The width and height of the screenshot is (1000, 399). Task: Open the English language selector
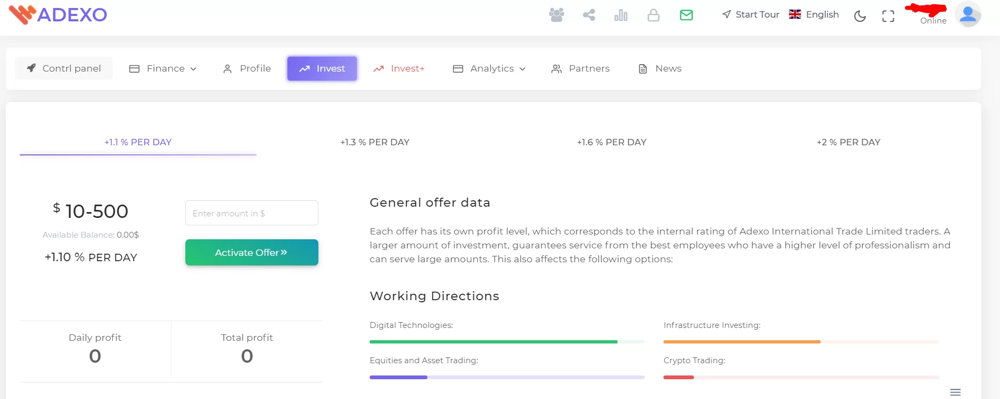pyautogui.click(x=814, y=14)
